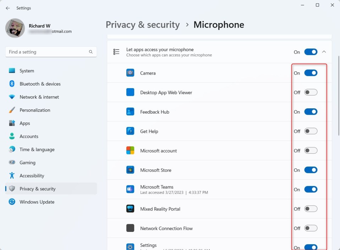Screen dimensions: 340x250
Task: Go to Network & internet settings
Action: pos(51,97)
